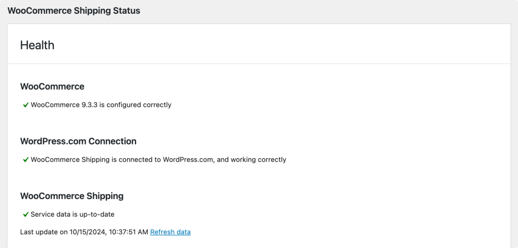Click the 'Service data is up-to-date' text
The width and height of the screenshot is (518, 248).
[72, 215]
